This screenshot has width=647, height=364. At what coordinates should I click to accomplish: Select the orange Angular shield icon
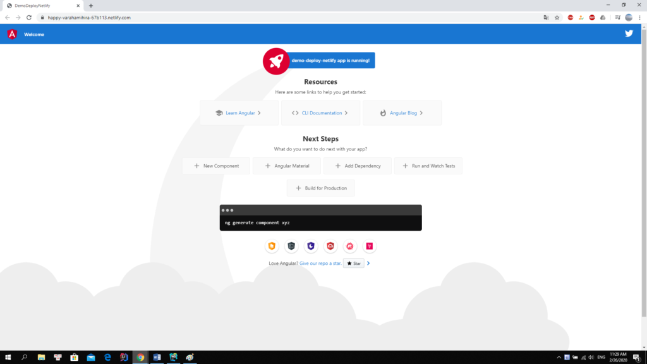[x=272, y=246]
